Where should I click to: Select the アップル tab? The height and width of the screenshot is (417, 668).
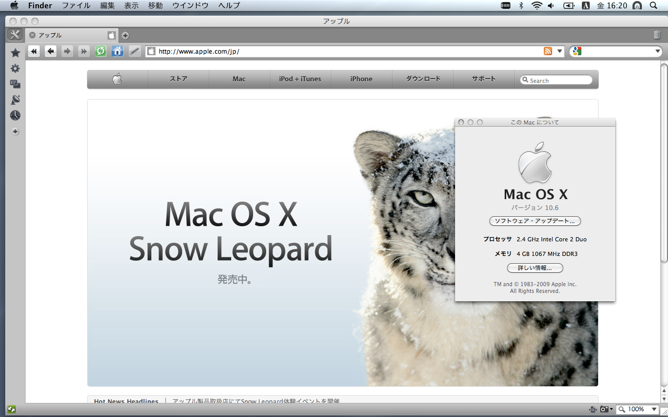(x=72, y=35)
